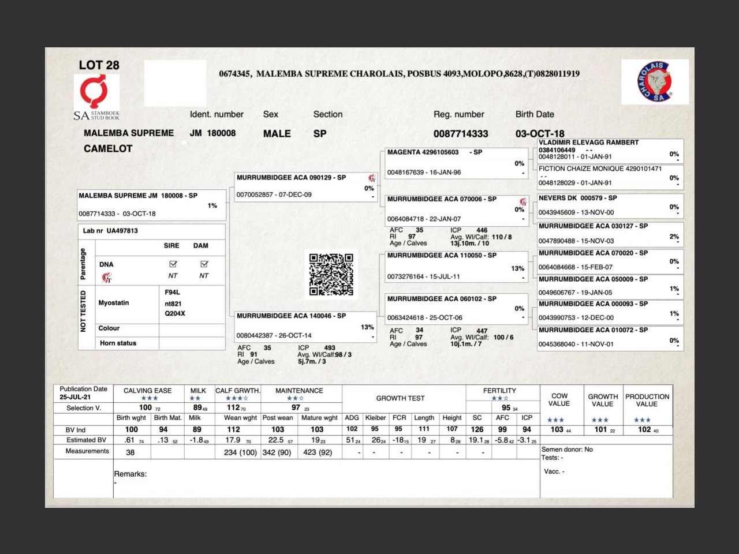
Task: Click MURRUMBIDGEE ACA 060102 - SP entry
Action: point(456,309)
